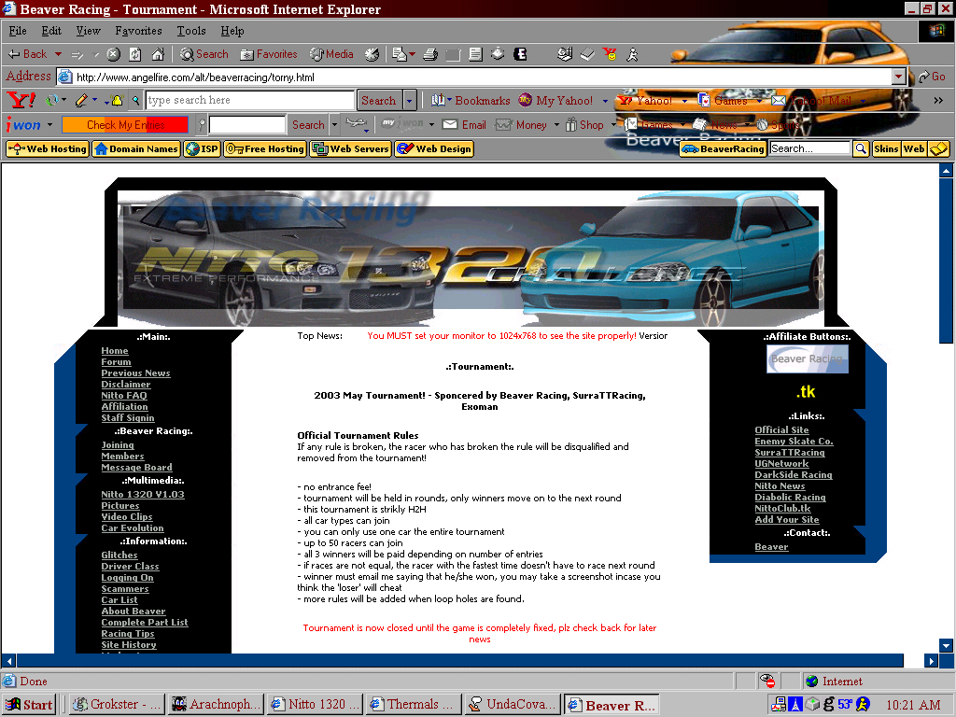Viewport: 956px width, 717px height.
Task: Open the Forum link in Main sidebar
Action: 116,362
